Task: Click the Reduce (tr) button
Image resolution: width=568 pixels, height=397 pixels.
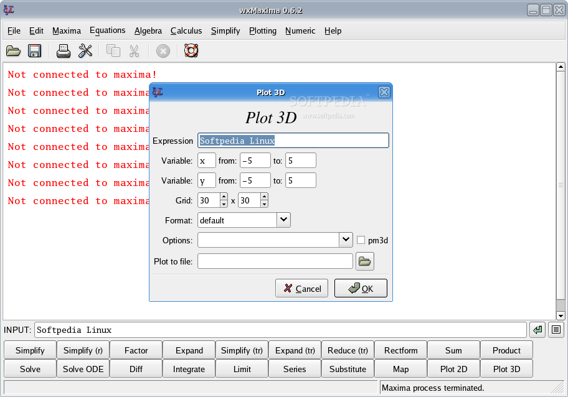Action: 348,350
